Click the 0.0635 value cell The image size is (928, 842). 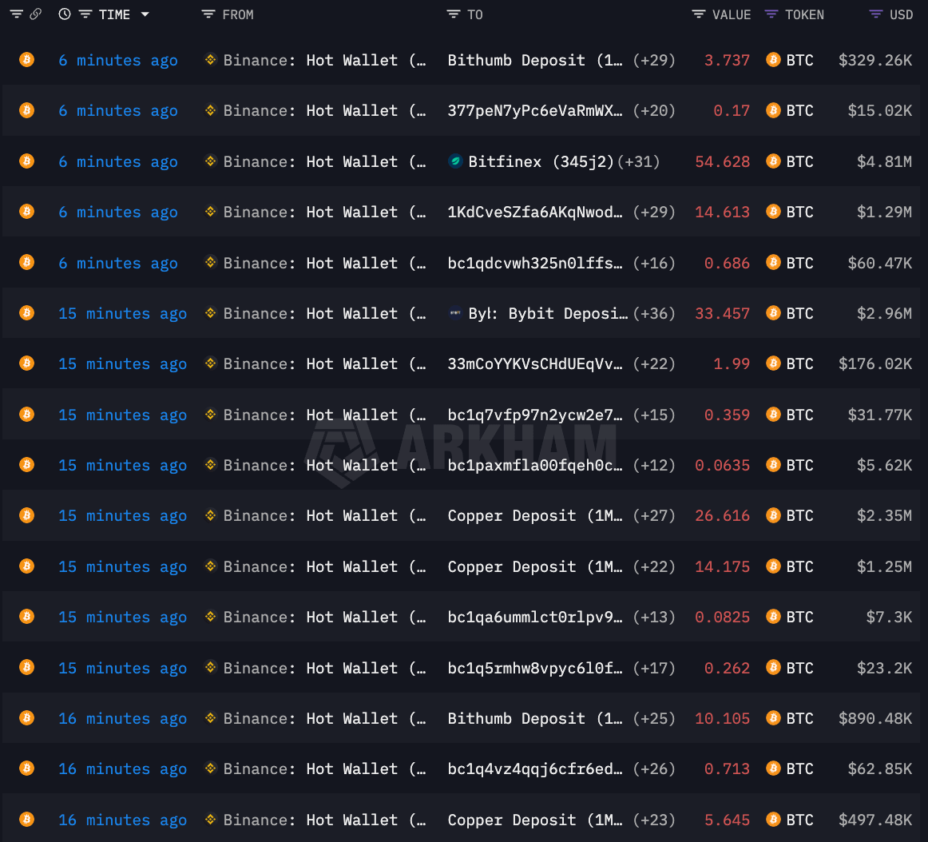722,466
